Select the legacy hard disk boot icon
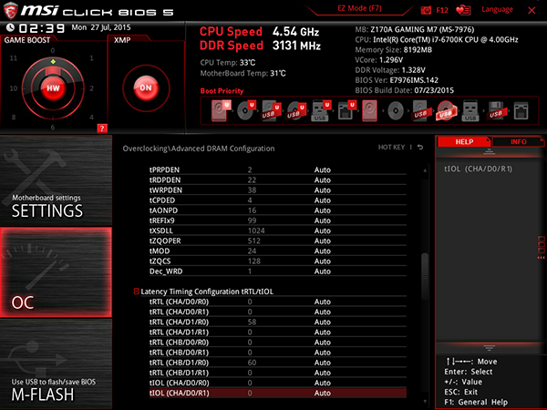The width and height of the screenshot is (547, 410). (369, 110)
